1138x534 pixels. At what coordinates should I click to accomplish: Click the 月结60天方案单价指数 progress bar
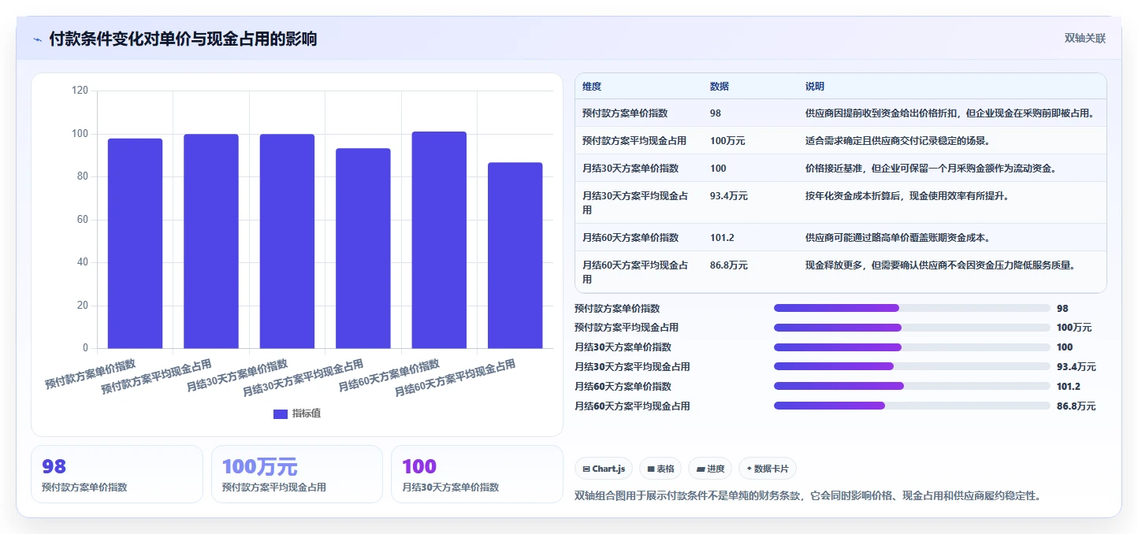coord(912,386)
